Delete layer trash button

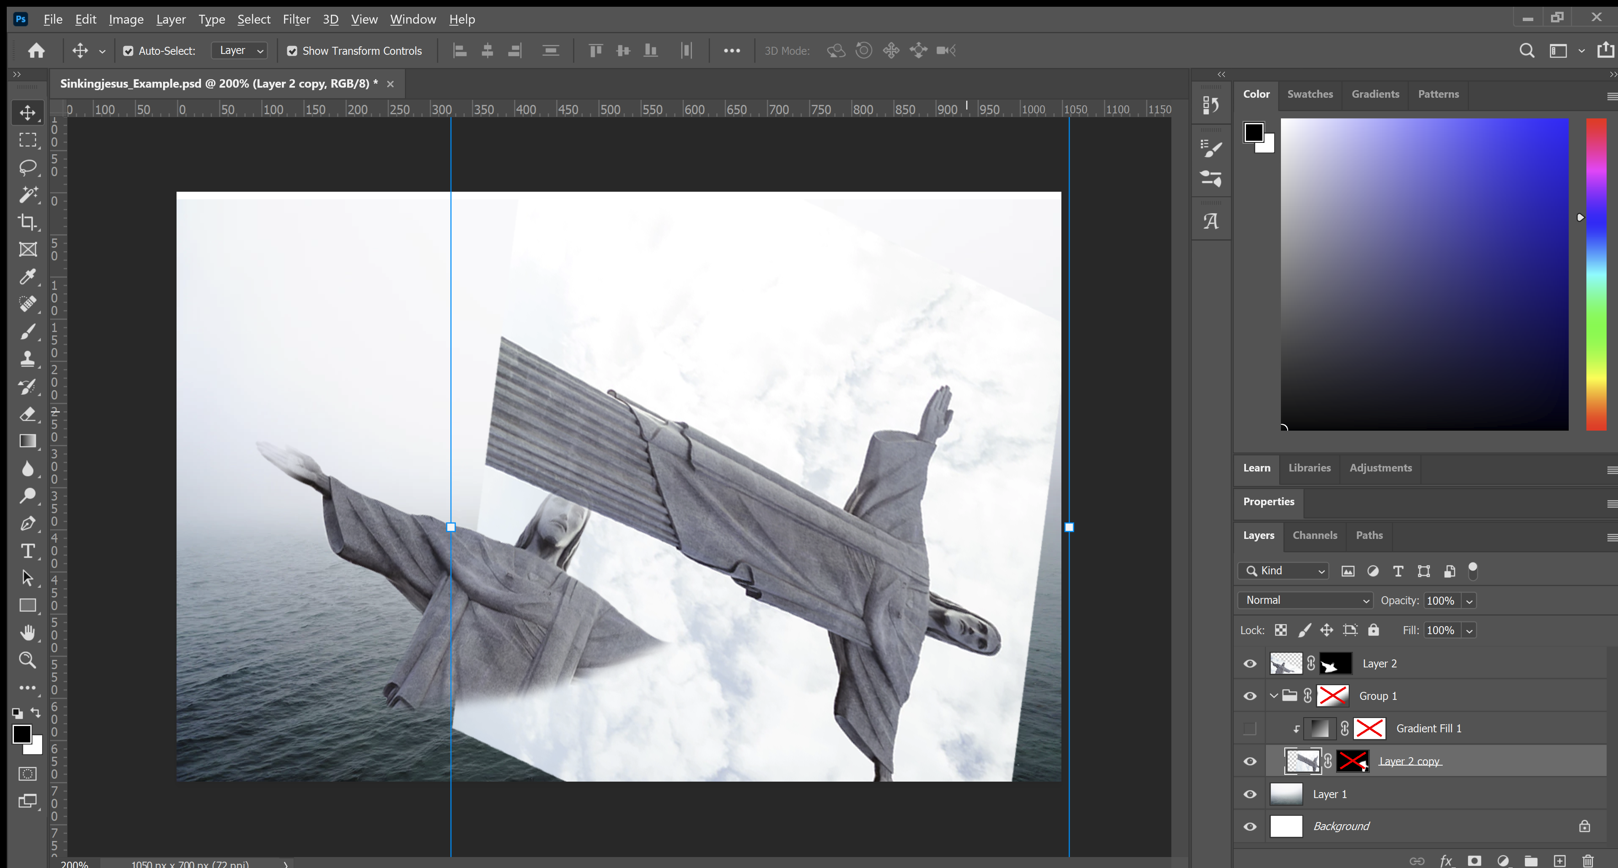pyautogui.click(x=1588, y=860)
